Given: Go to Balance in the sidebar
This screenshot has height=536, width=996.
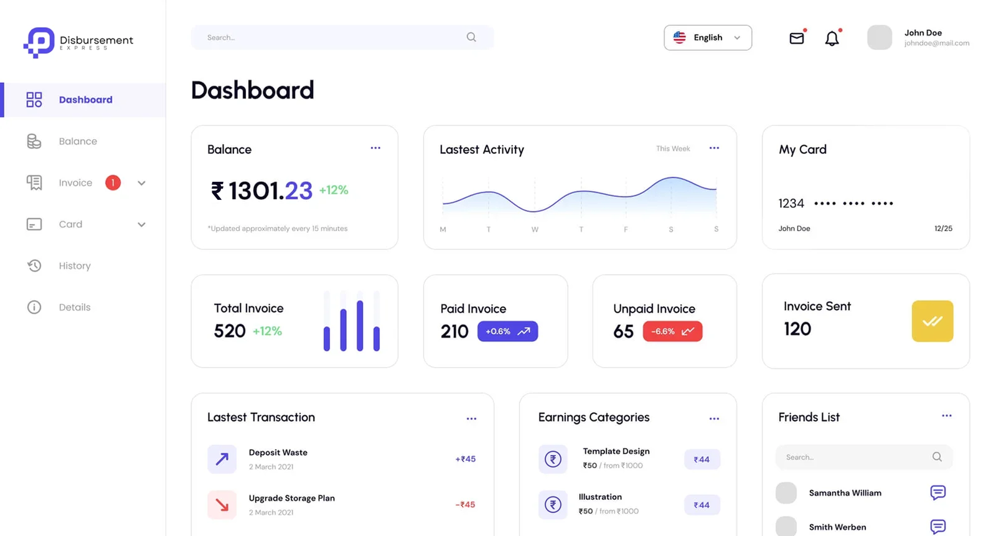Looking at the screenshot, I should (x=78, y=141).
